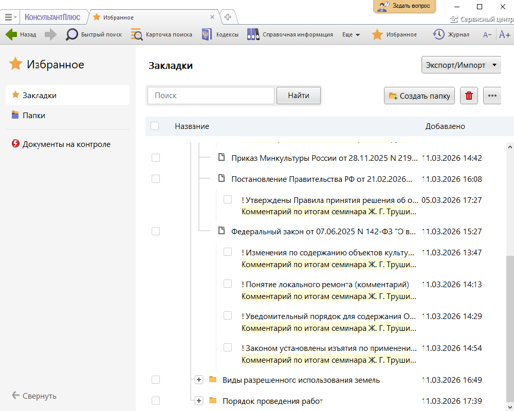This screenshot has height=411, width=514.
Task: Open the Еще toolbar menu
Action: [351, 34]
